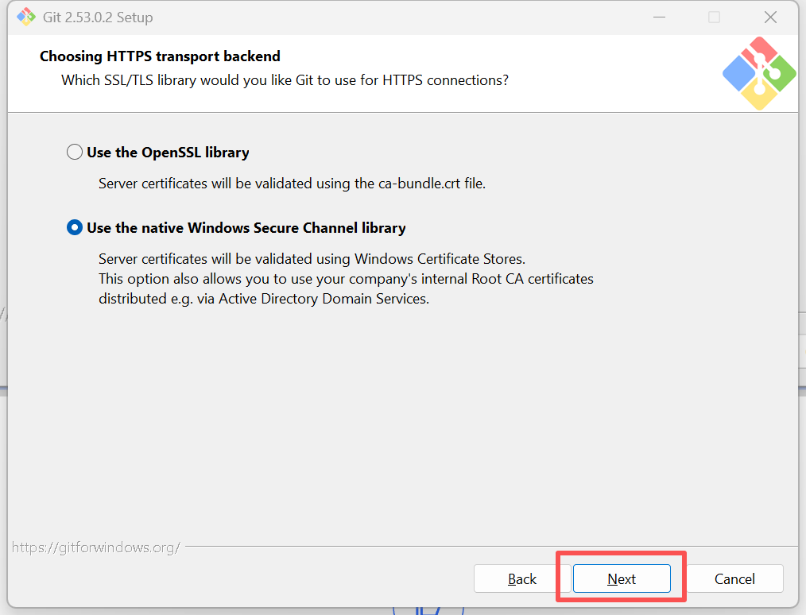Click the Git icon in the title bar
This screenshot has height=615, width=806.
[x=25, y=17]
